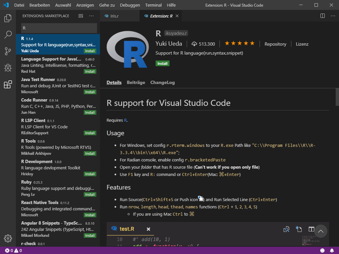
Task: Click the main Install button for R extension
Action: (x=162, y=63)
